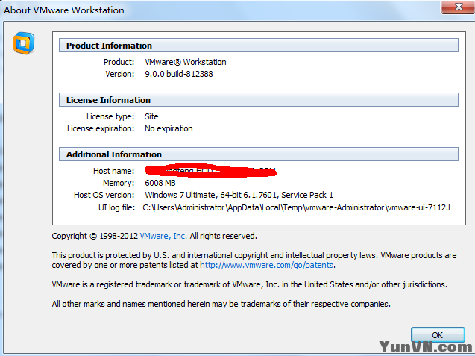Click the memory value 6008 MB
The height and width of the screenshot is (356, 475).
point(160,183)
